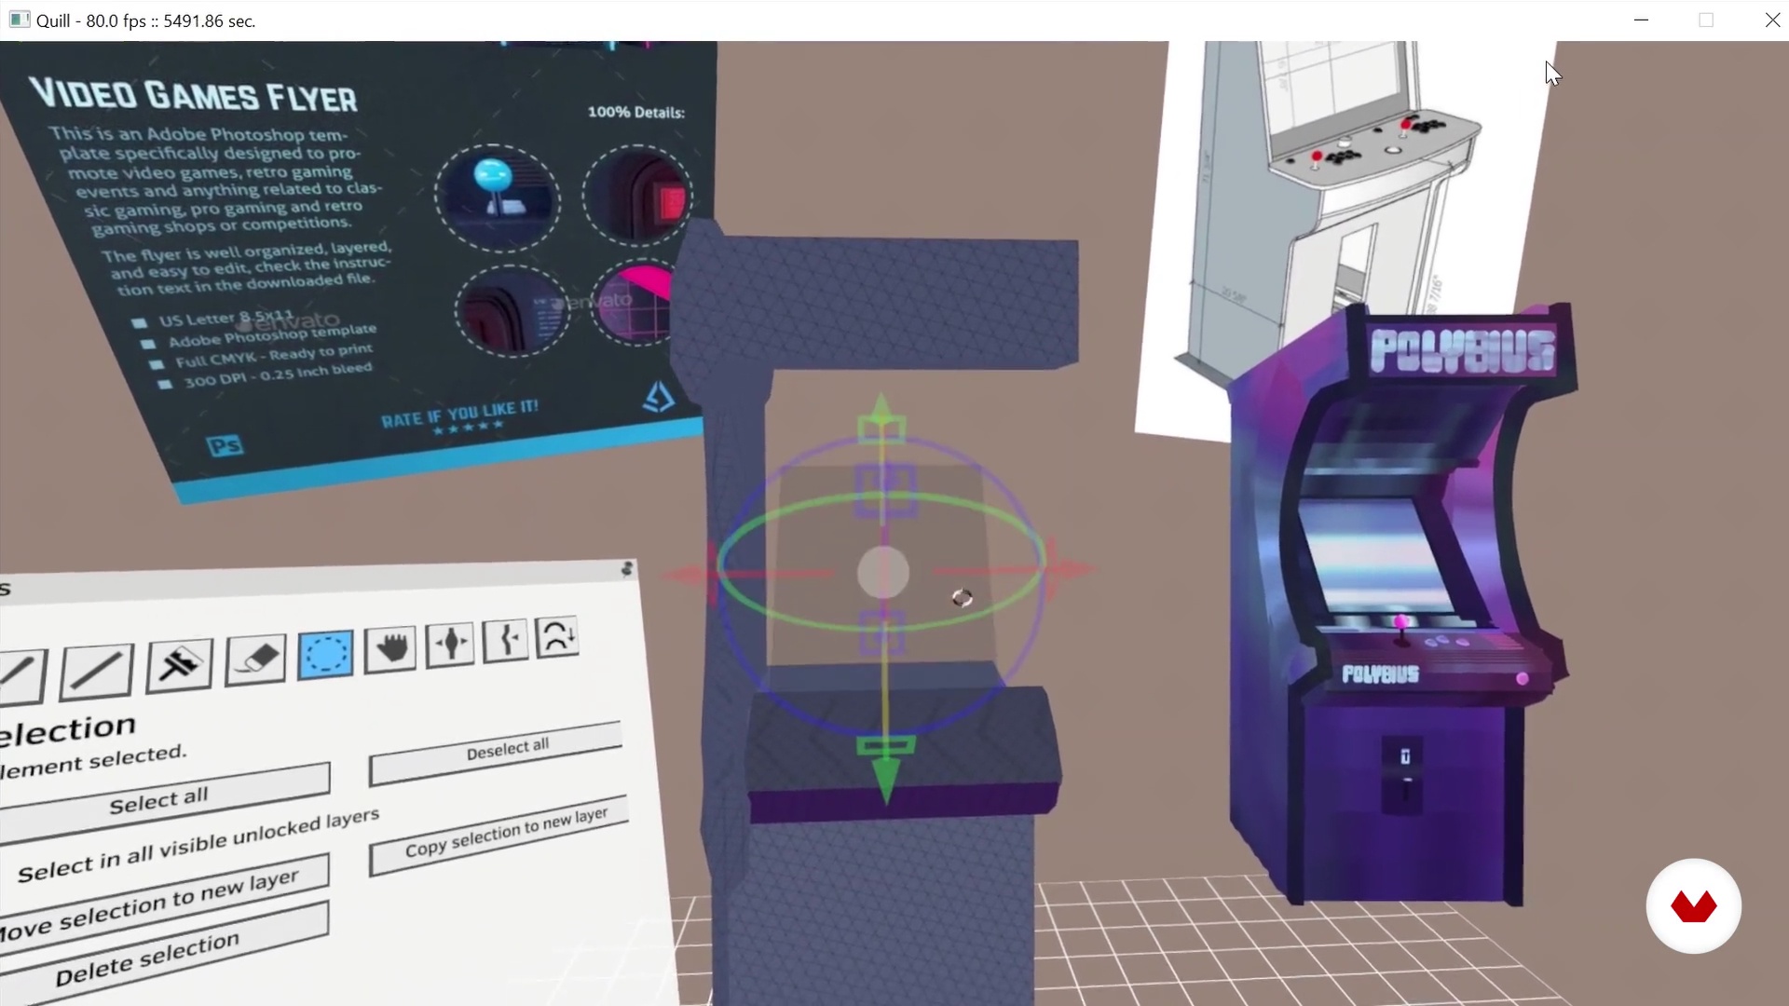Select the Width adjustment tool with side arrows
Screen dimensions: 1789x1006
pyautogui.click(x=450, y=644)
